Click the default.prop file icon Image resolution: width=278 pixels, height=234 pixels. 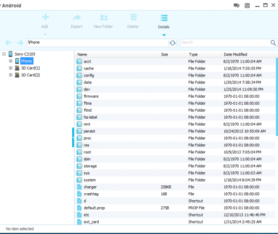pyautogui.click(x=79, y=208)
